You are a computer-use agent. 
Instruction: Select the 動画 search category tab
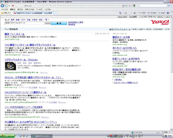(18, 20)
